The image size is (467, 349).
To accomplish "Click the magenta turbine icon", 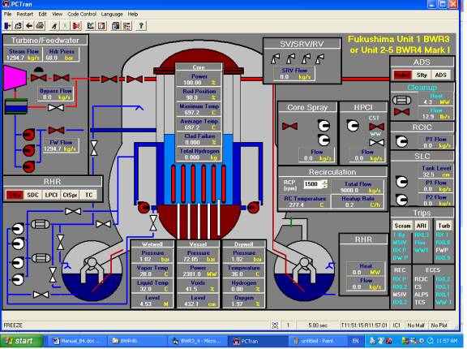I will tap(15, 77).
